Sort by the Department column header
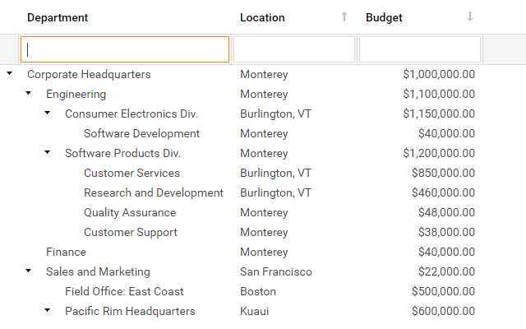Image resolution: width=526 pixels, height=329 pixels. coord(58,17)
